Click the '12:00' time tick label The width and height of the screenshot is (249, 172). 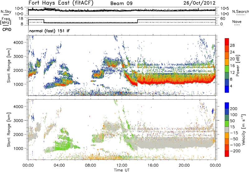(x=122, y=165)
